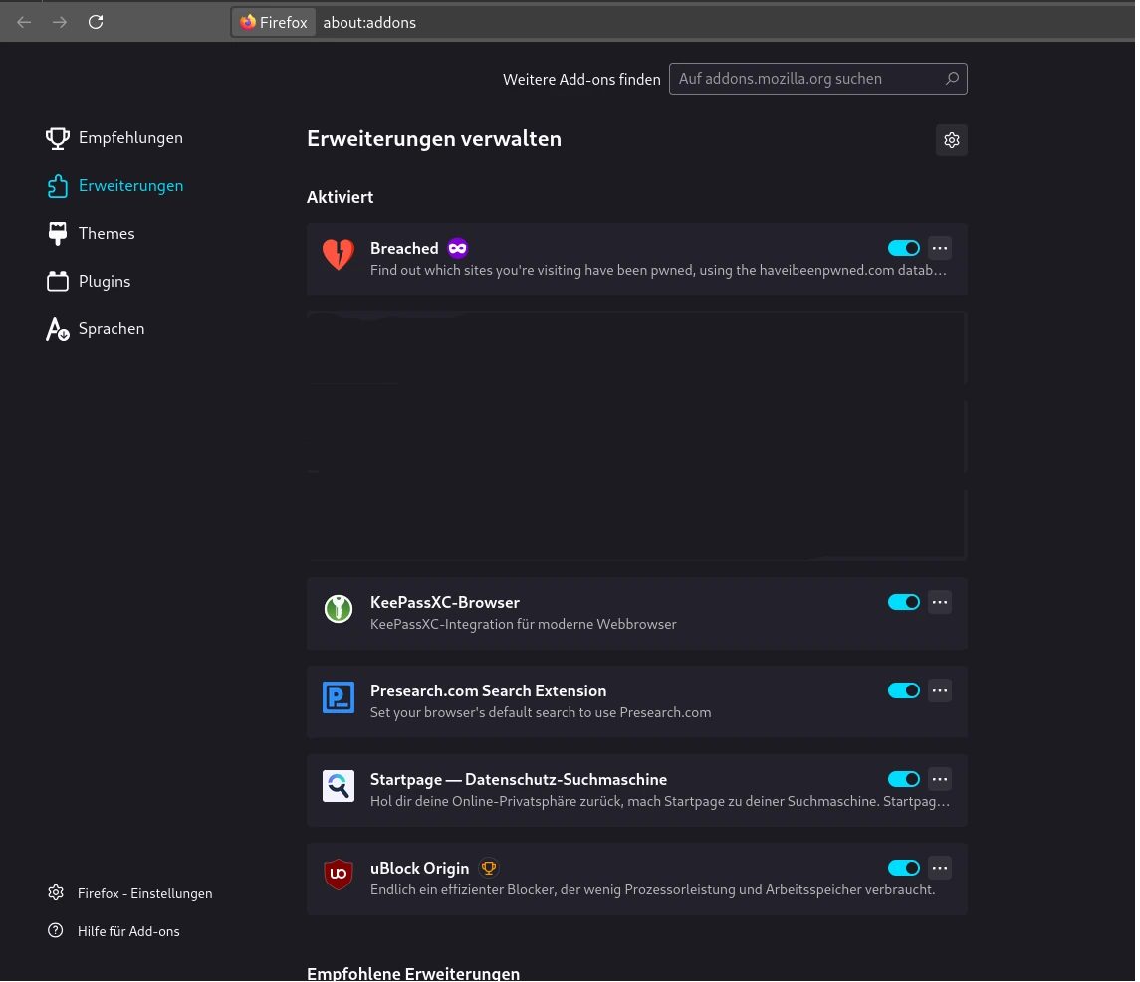Open the Plugins section
Screen dimensions: 1140x982
point(105,281)
